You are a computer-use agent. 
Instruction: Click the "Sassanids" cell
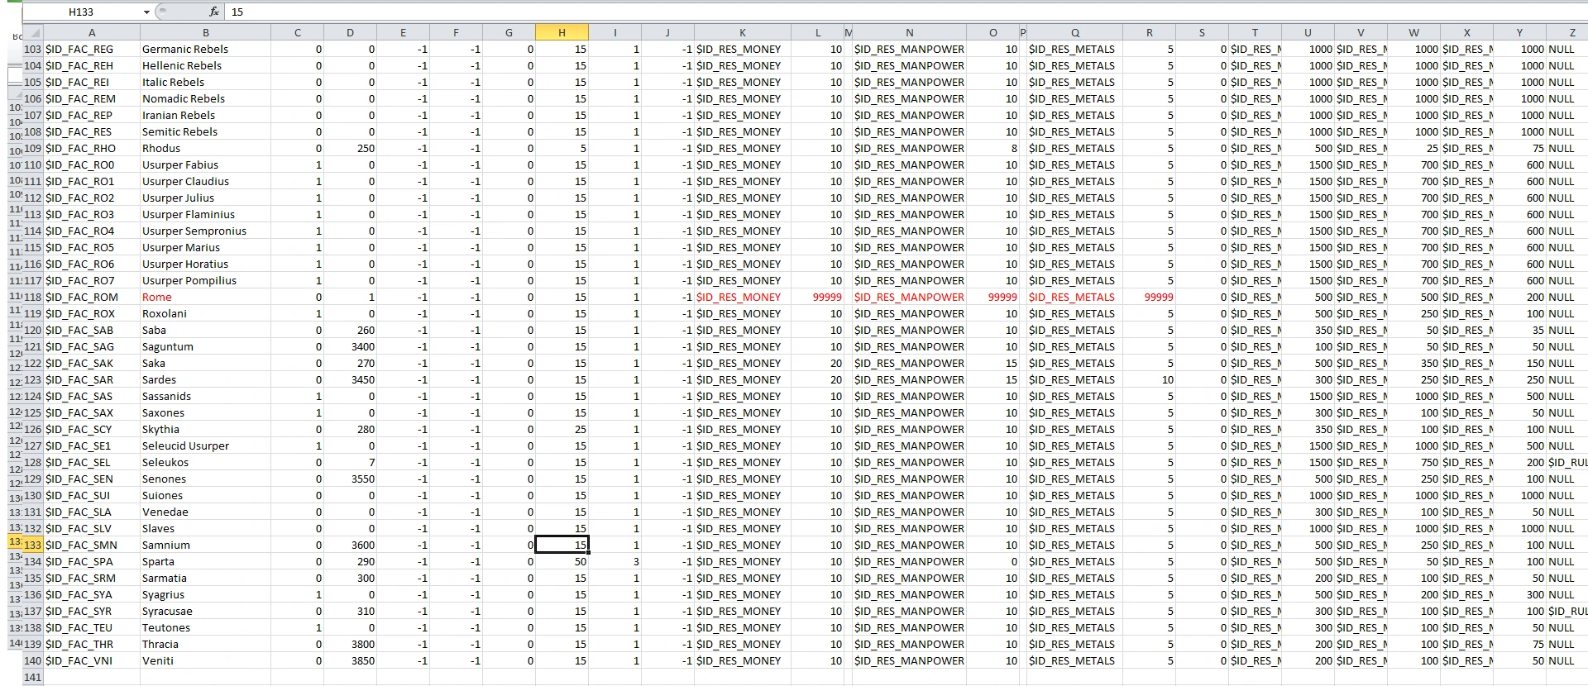pyautogui.click(x=206, y=396)
